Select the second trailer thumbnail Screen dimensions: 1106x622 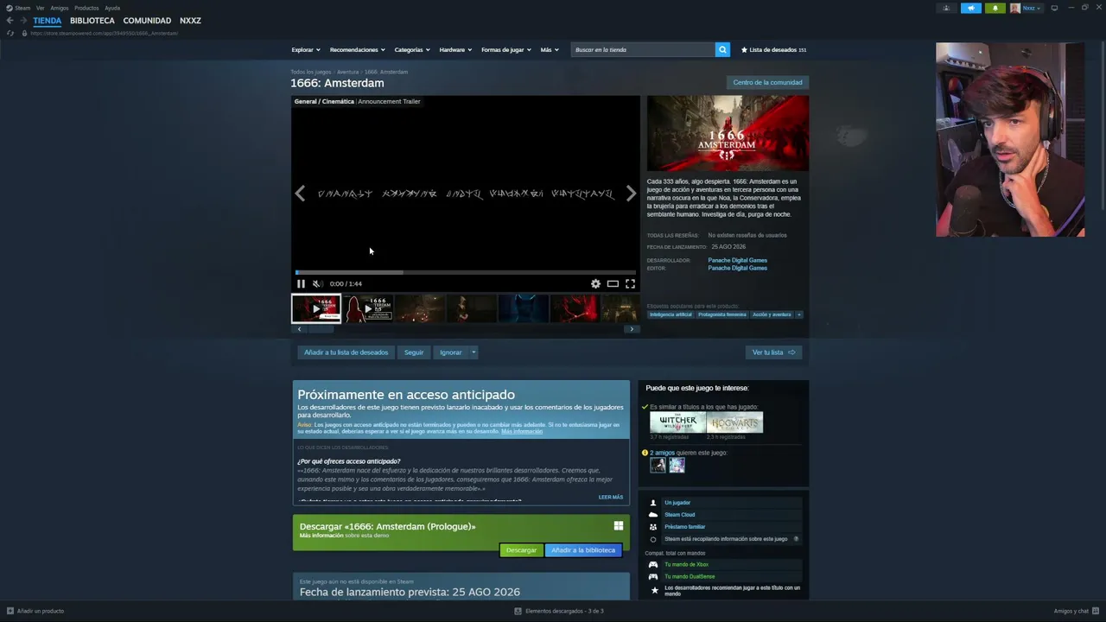368,308
